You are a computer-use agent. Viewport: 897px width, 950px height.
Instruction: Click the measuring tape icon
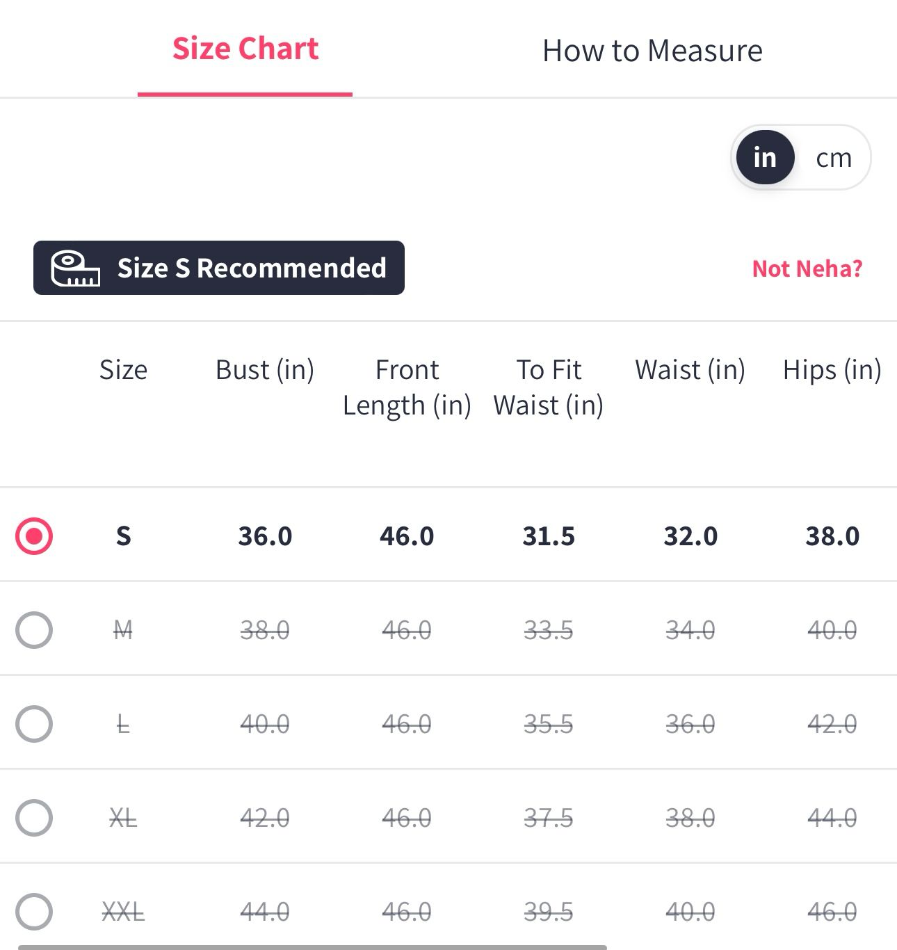click(75, 268)
